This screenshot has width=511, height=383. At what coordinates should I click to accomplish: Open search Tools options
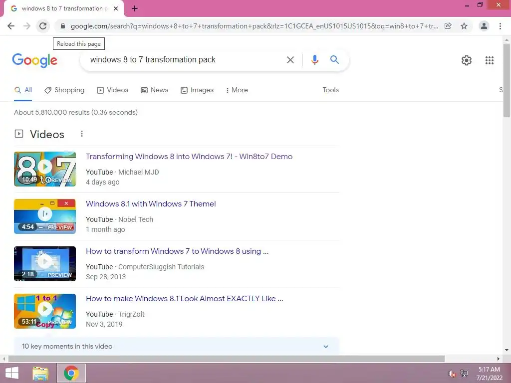330,90
